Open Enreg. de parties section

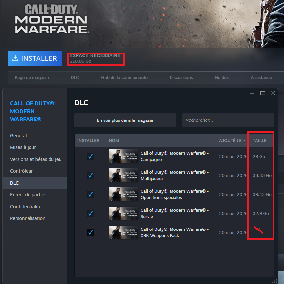pyautogui.click(x=28, y=195)
